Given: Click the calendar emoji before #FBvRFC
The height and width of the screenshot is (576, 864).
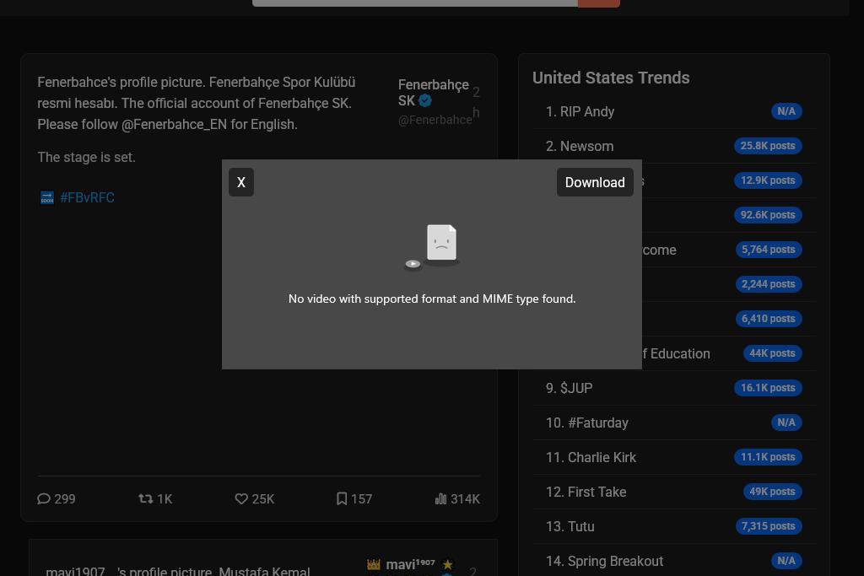Looking at the screenshot, I should pos(47,197).
